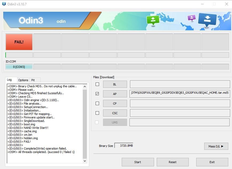Reset the Odin session

173,162
